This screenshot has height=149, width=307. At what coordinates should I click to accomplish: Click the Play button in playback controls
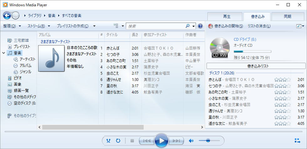pos(161,141)
